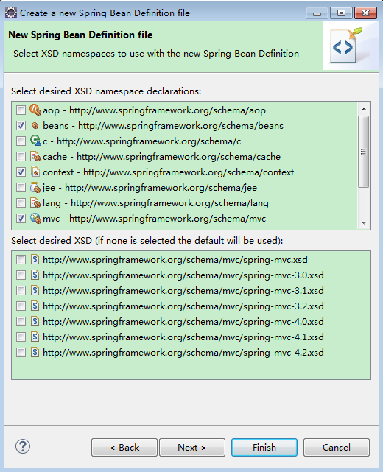Screen dimensions: 383x472
Task: Maximize the wizard dialog window
Action: [341, 13]
